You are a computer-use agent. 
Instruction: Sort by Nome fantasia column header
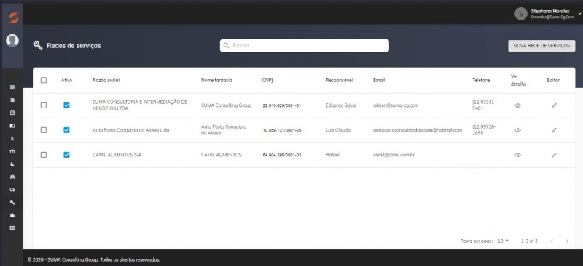pyautogui.click(x=216, y=81)
